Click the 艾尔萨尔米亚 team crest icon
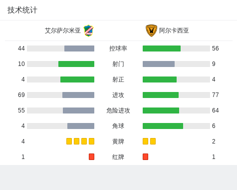 click(x=88, y=30)
